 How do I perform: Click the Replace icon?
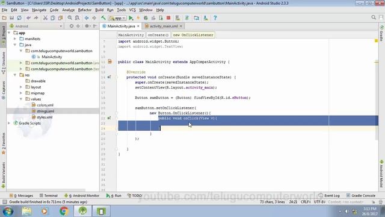(x=77, y=17)
